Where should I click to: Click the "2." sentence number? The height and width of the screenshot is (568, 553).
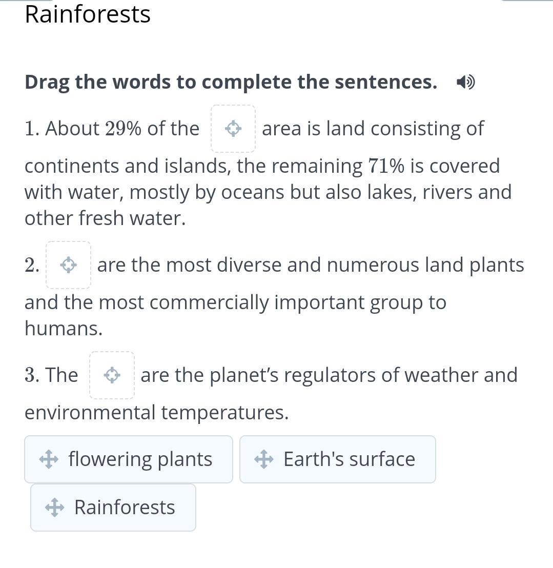pyautogui.click(x=32, y=266)
